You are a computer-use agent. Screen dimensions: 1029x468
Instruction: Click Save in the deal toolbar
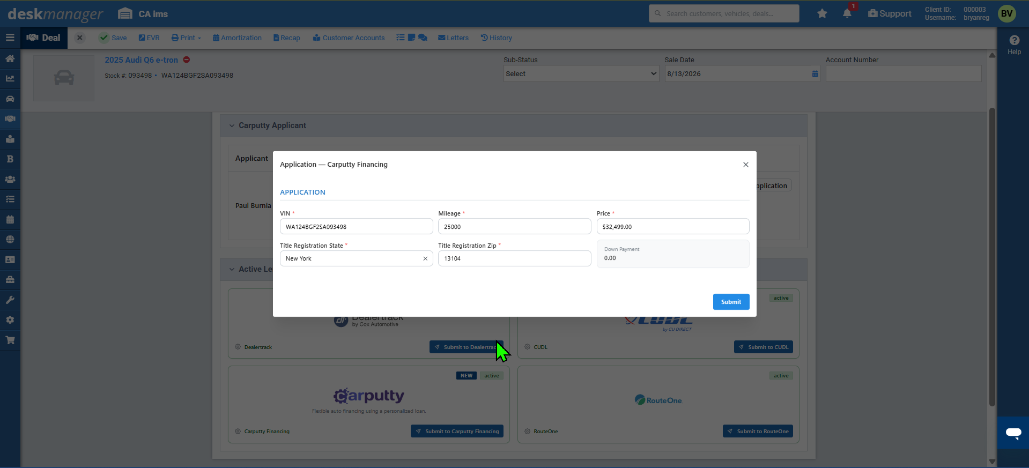pos(113,38)
